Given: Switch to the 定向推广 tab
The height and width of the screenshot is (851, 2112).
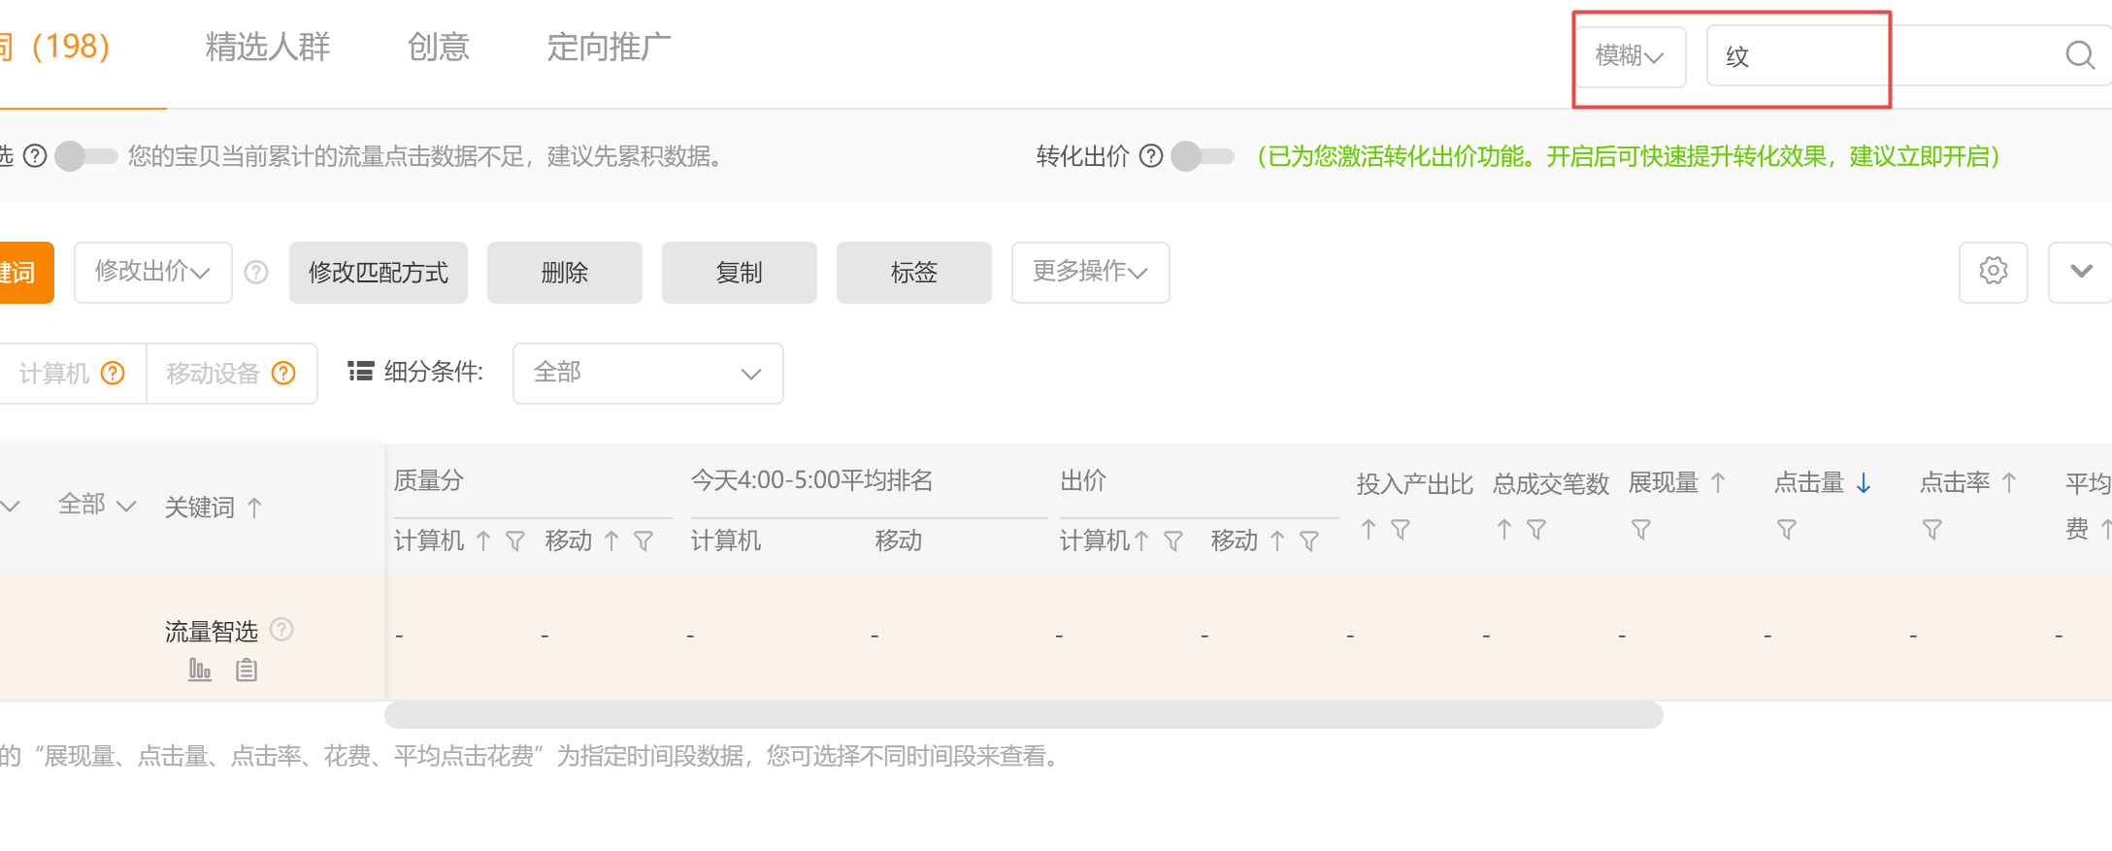Looking at the screenshot, I should [610, 47].
